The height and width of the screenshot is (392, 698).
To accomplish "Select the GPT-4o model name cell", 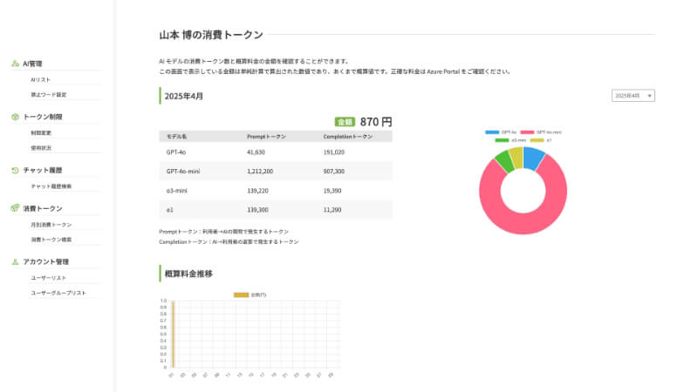I will (x=176, y=152).
